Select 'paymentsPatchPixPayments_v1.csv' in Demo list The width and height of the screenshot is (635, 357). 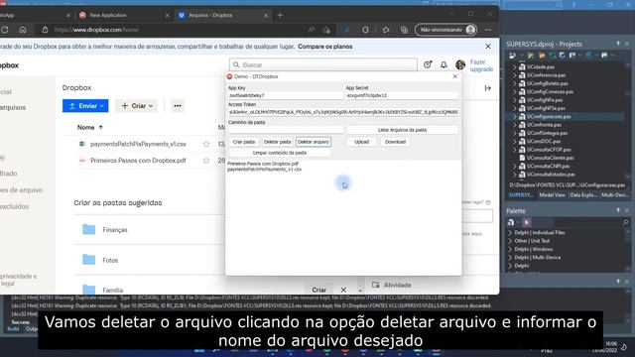[265, 170]
